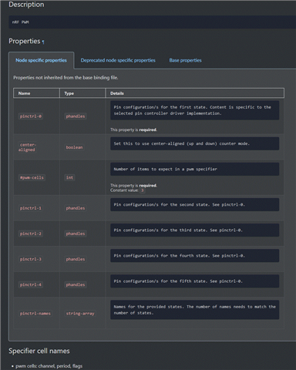This screenshot has width=296, height=370.
Task: Click 'pwm cells: channel, period, flags' bullet
Action: click(x=49, y=366)
